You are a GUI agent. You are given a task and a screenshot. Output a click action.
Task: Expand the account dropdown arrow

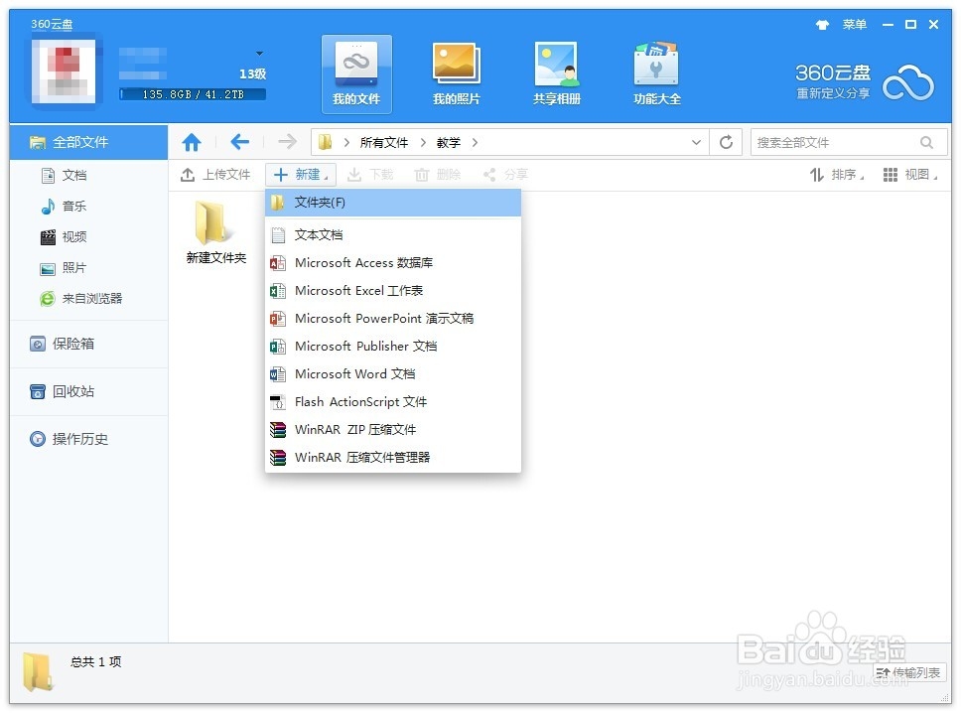pyautogui.click(x=259, y=54)
